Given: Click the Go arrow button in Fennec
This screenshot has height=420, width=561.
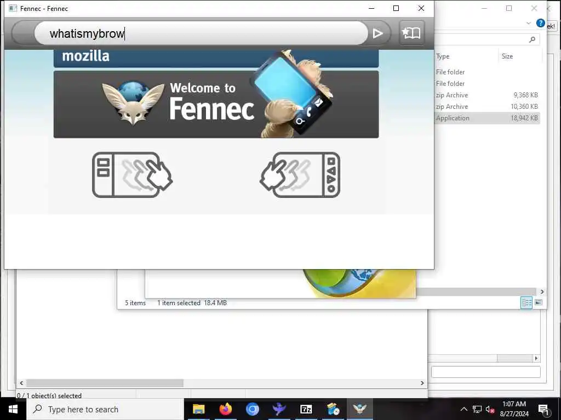Looking at the screenshot, I should 378,33.
